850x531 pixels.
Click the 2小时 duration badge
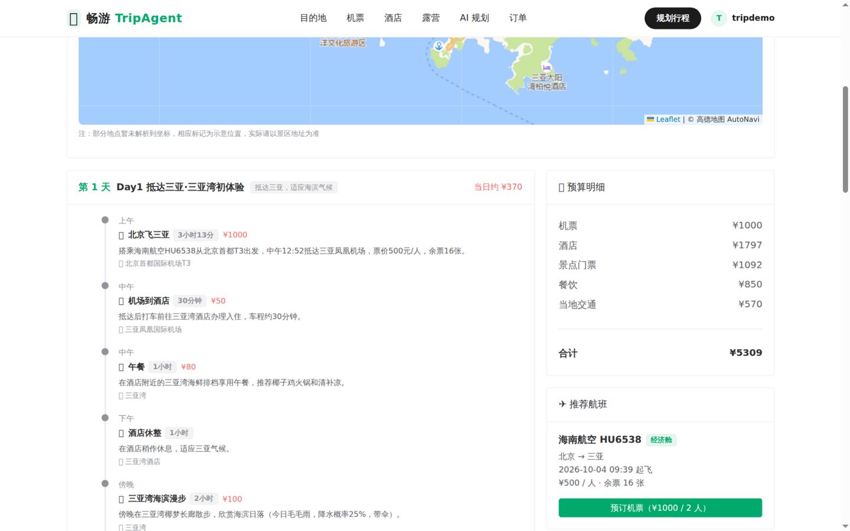point(204,499)
